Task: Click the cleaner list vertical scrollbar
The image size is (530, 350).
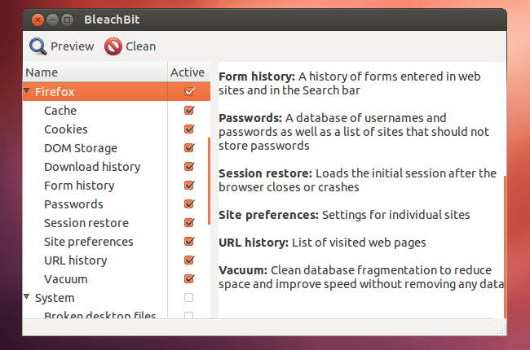Action: [210, 181]
